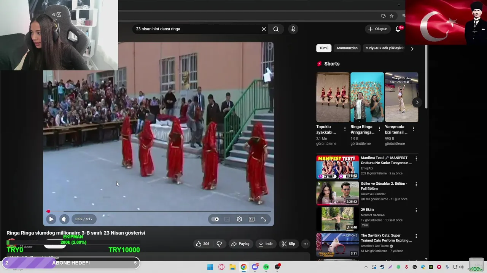This screenshot has width=487, height=273.
Task: Toggle the autoplay switch in the player
Action: [x=215, y=219]
